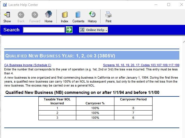Click the taxable year 1 cell
185x138 pixels.
(57, 108)
